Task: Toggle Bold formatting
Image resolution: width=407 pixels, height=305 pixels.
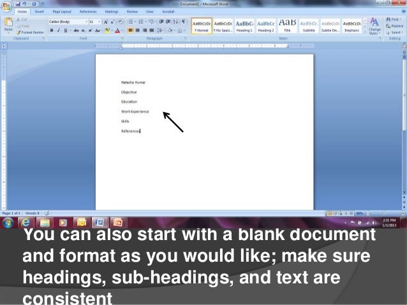Action: (x=51, y=29)
